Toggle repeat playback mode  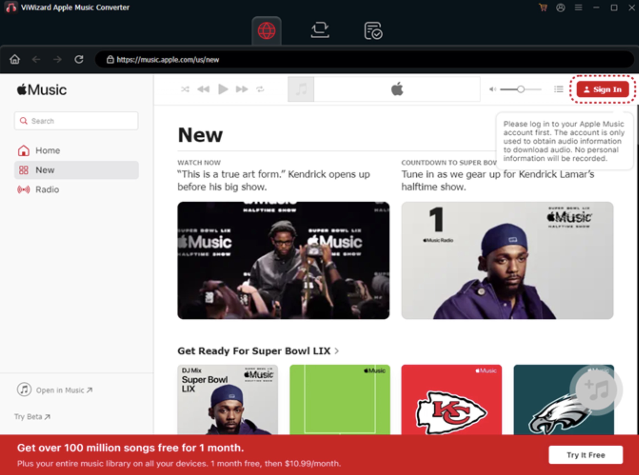click(260, 89)
